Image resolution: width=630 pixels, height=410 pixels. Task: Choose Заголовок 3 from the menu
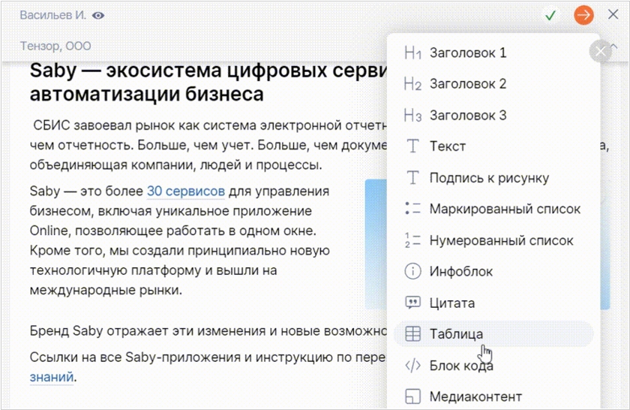tap(493, 115)
